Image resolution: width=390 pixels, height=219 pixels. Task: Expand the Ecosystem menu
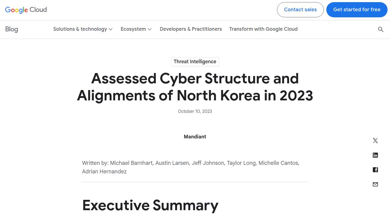click(x=136, y=29)
